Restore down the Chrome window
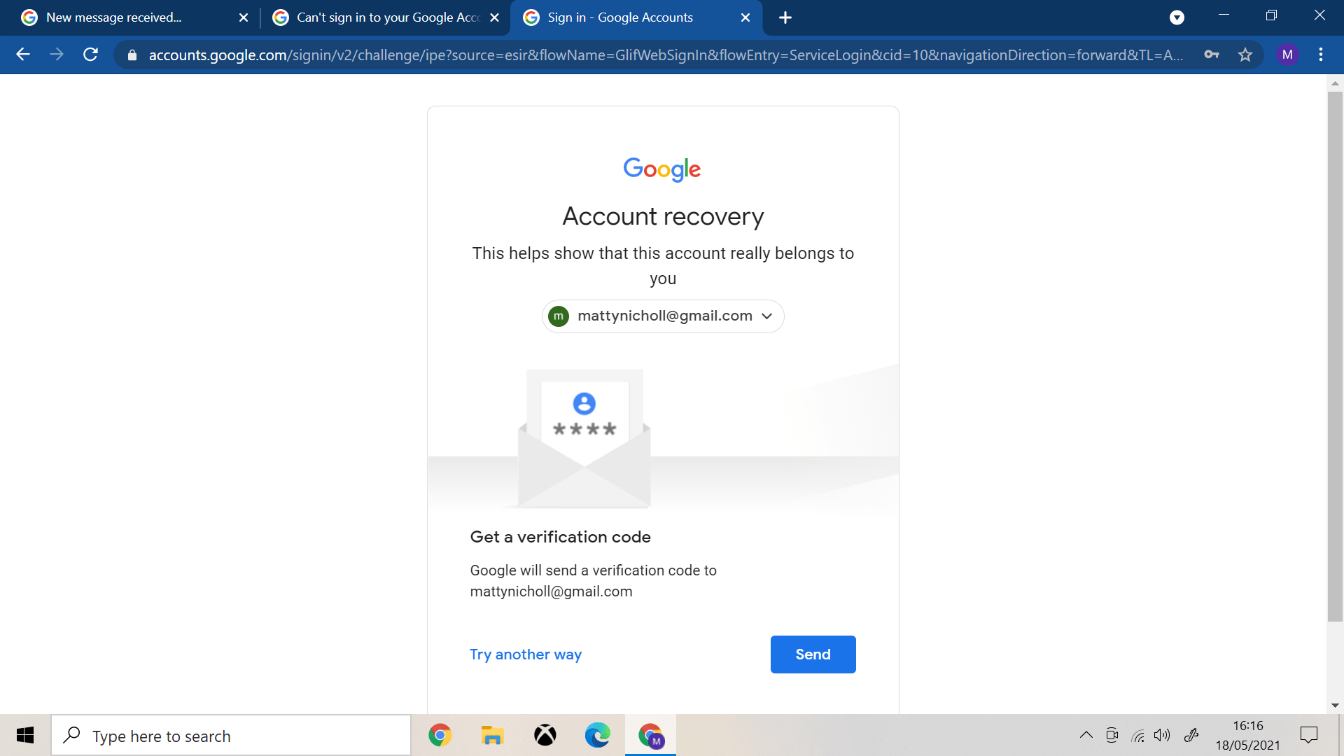 1271,15
